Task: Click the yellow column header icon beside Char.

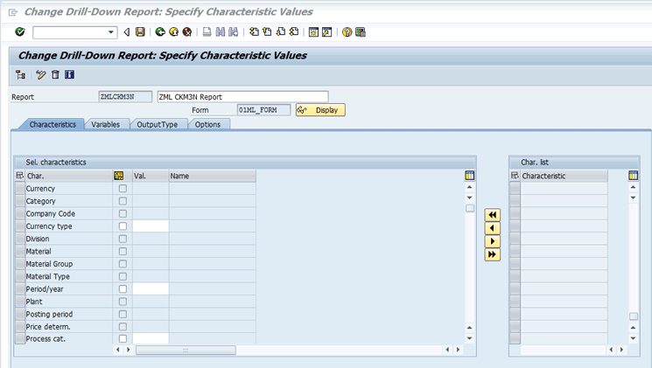Action: click(118, 176)
